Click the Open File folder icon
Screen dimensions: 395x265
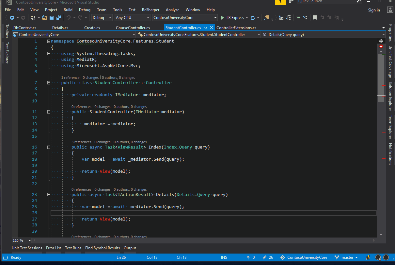[44, 18]
